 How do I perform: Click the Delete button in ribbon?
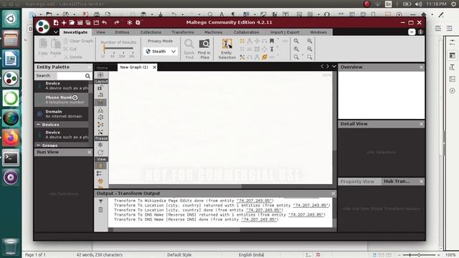click(73, 57)
